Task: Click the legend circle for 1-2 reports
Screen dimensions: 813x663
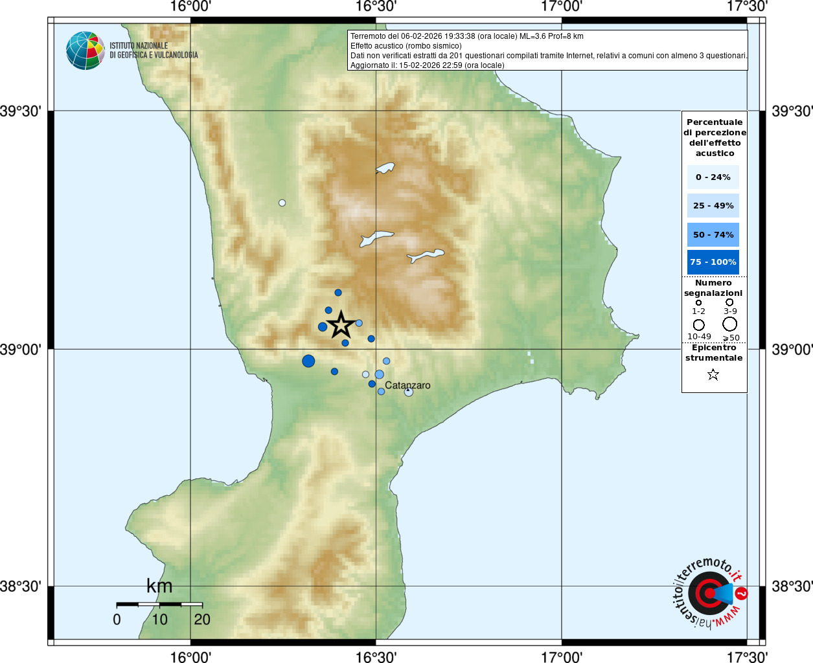Action: point(698,302)
